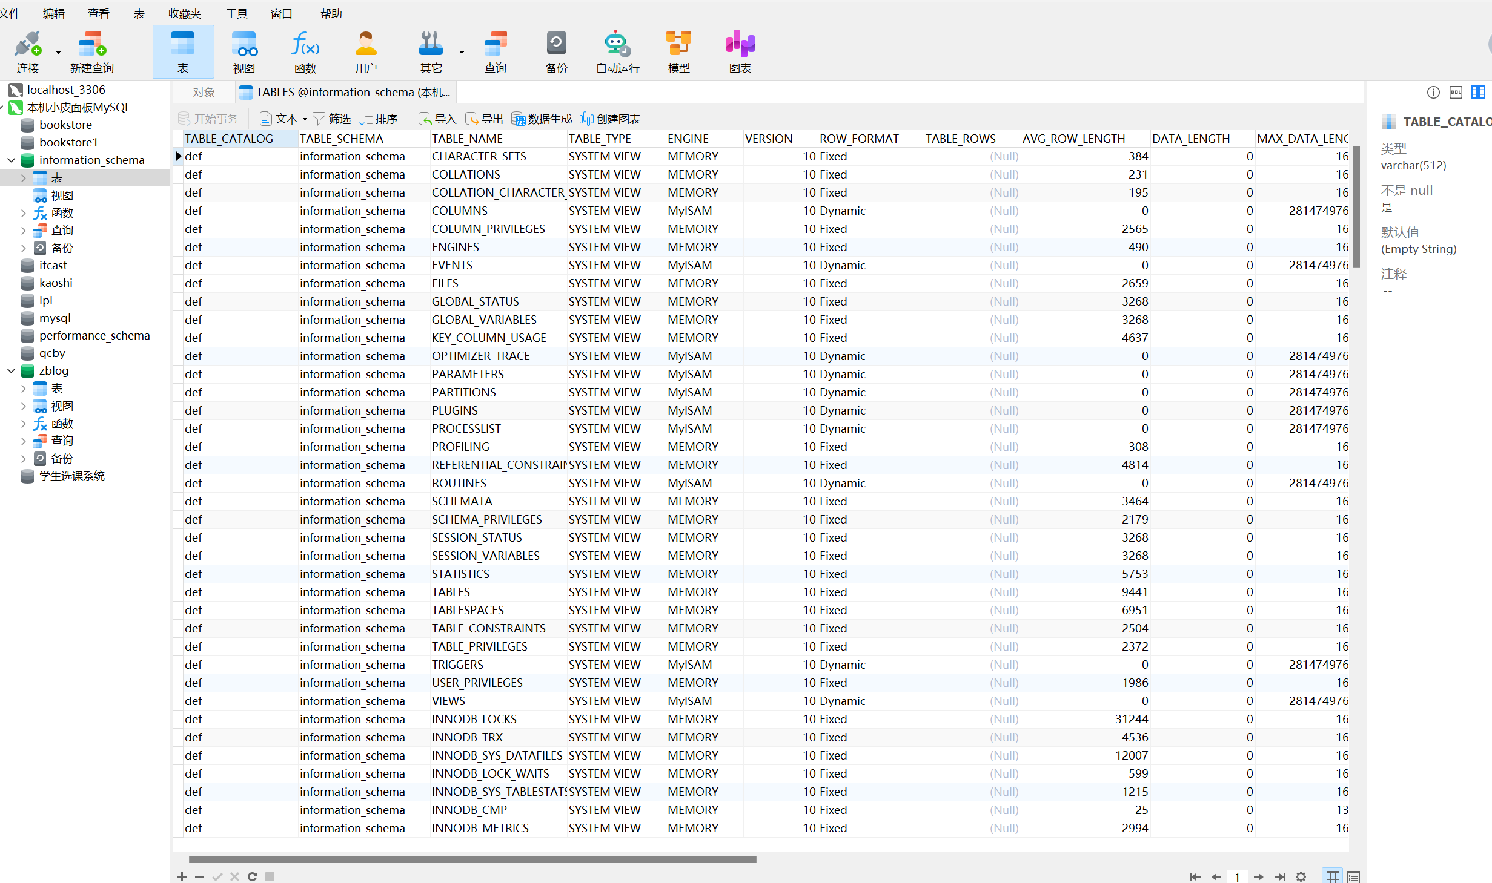
Task: Switch to the 对象 (Objects) tab
Action: click(204, 92)
